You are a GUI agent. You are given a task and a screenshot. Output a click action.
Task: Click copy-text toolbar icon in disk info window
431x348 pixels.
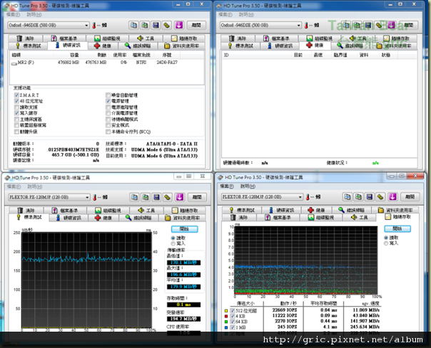tap(136, 24)
